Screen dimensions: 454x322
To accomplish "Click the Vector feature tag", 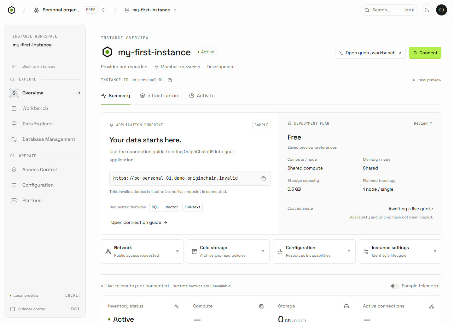I will tap(172, 207).
